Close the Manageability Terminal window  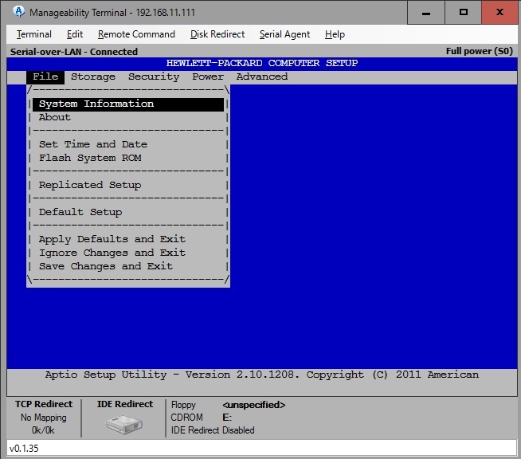[x=499, y=12]
